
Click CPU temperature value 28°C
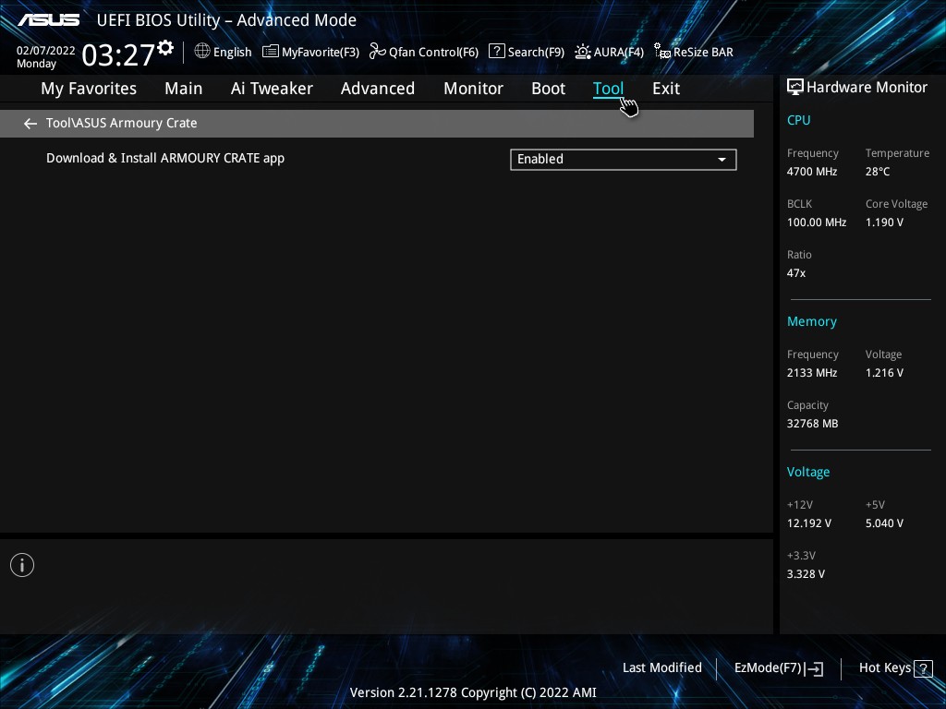coord(878,172)
